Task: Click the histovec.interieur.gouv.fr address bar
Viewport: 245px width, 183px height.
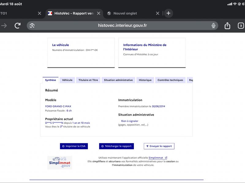Action: (x=122, y=26)
